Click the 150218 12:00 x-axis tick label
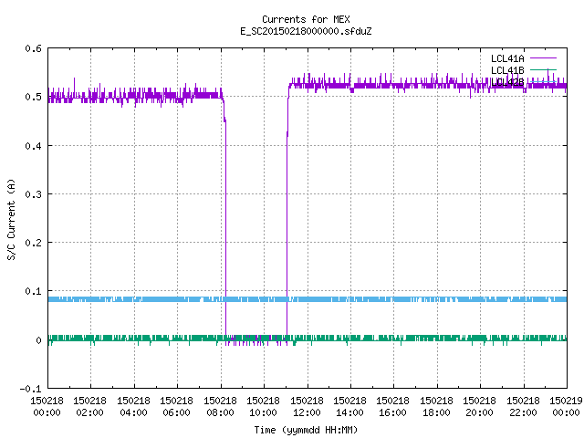Image resolution: width=584 pixels, height=438 pixels. pos(307,406)
